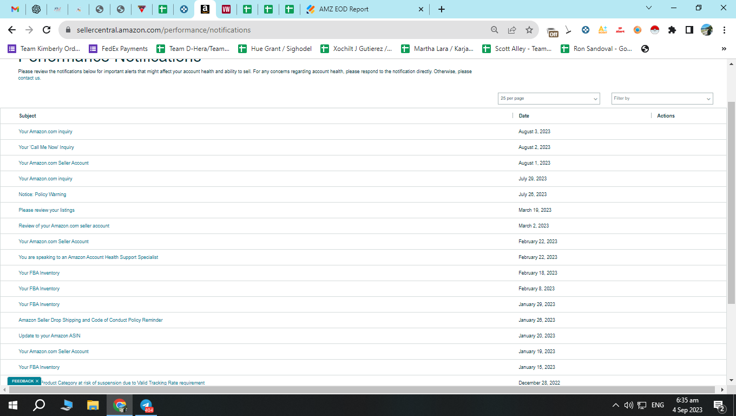This screenshot has height=416, width=736.
Task: Click the 'contact us' link
Action: [x=29, y=78]
